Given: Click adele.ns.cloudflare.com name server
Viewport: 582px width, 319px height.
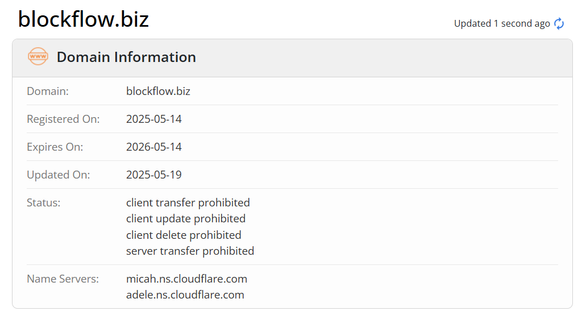Looking at the screenshot, I should coord(185,295).
